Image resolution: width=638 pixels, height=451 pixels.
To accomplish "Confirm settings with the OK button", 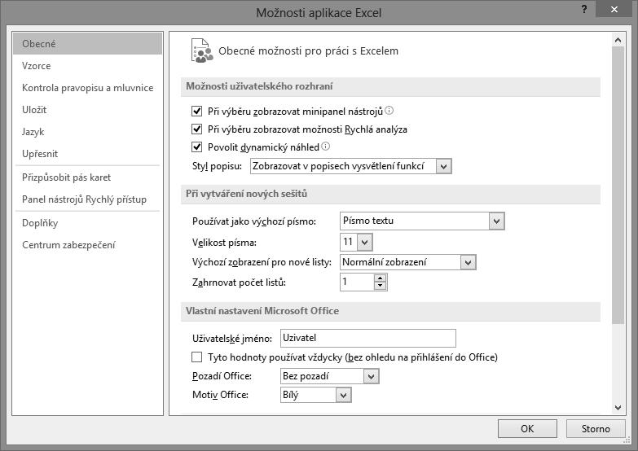I will point(527,429).
